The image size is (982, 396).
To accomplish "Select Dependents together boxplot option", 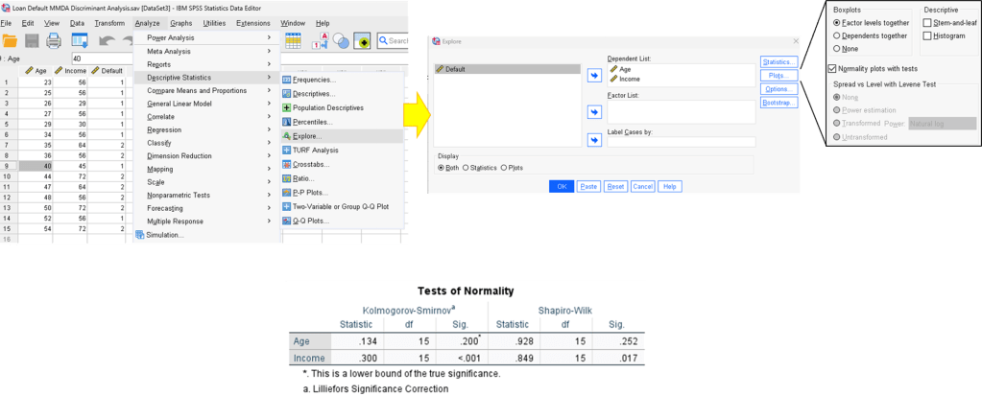I will [837, 35].
